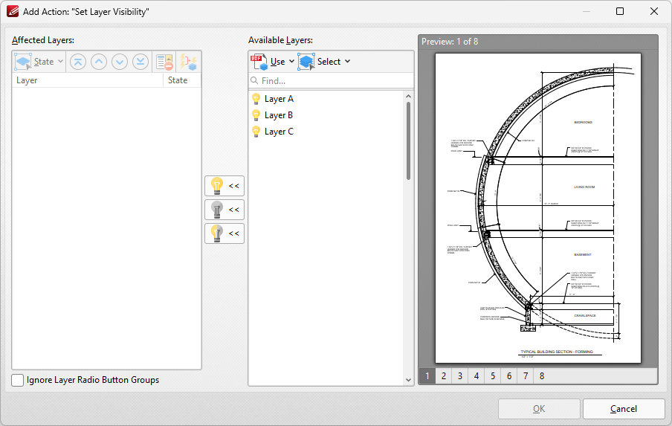Click the Select layers stack icon

(306, 62)
